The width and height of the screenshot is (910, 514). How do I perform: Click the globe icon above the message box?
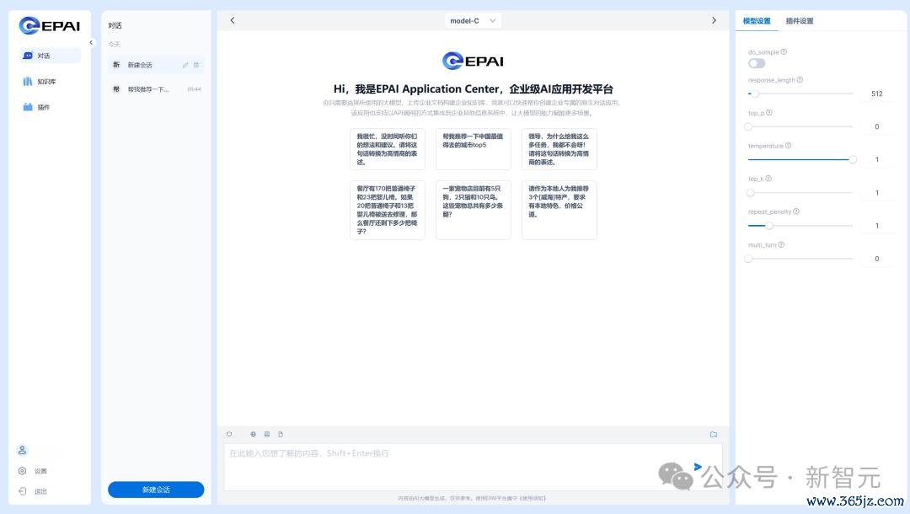[x=253, y=434]
